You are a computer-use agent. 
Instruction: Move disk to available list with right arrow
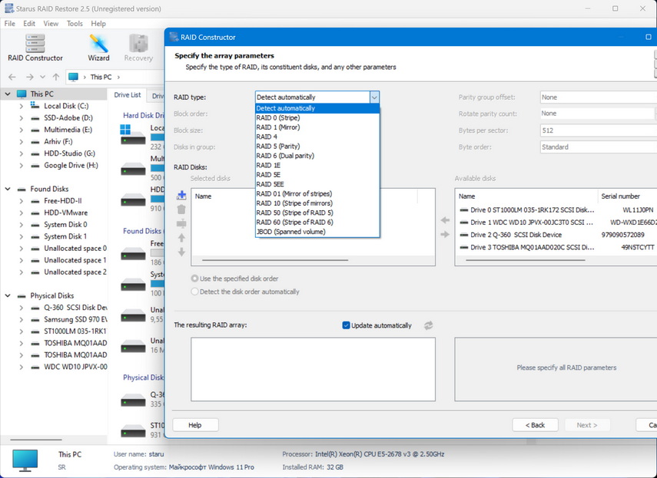tap(445, 235)
